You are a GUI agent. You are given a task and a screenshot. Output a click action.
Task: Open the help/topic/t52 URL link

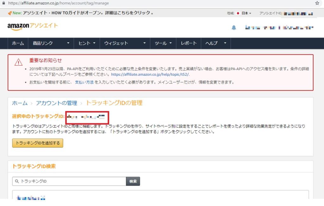pos(150,74)
